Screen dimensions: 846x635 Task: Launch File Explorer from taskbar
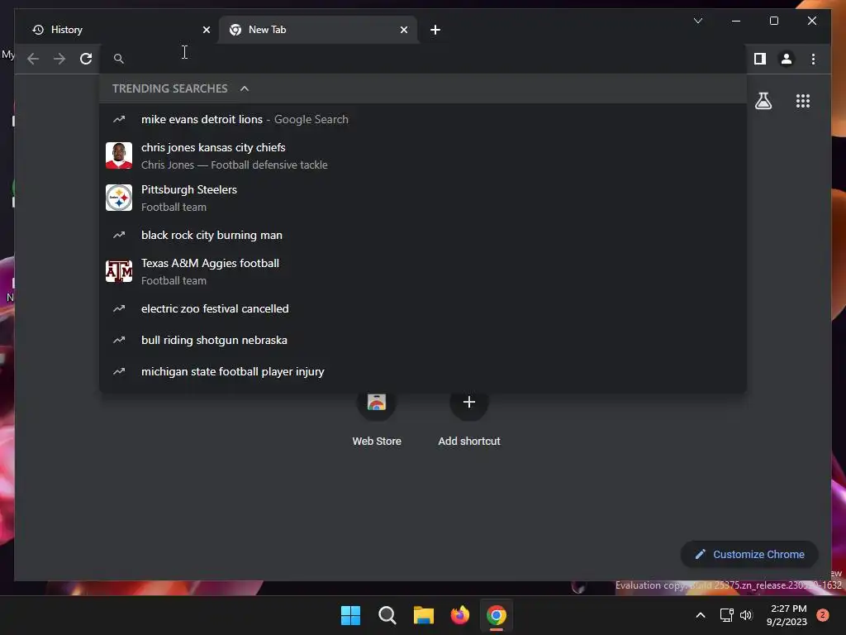click(424, 615)
